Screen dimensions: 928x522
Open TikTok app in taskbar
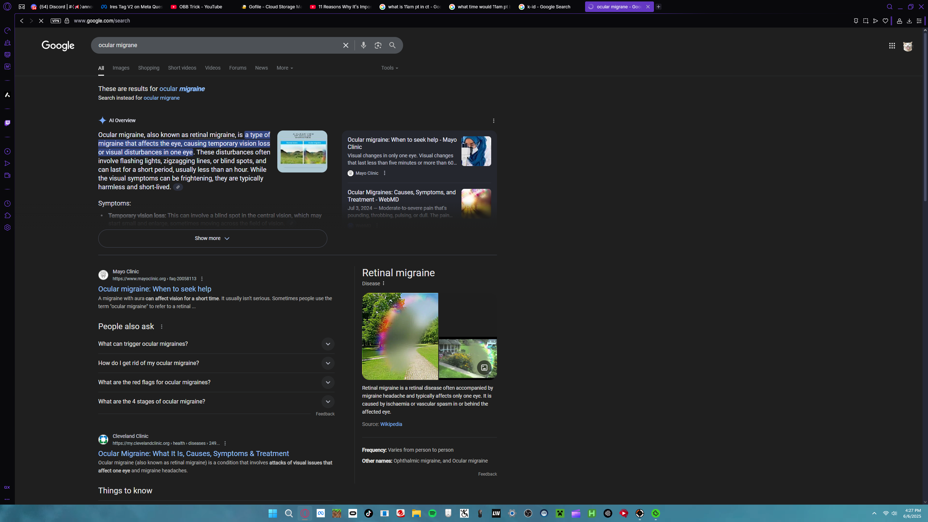pos(369,513)
